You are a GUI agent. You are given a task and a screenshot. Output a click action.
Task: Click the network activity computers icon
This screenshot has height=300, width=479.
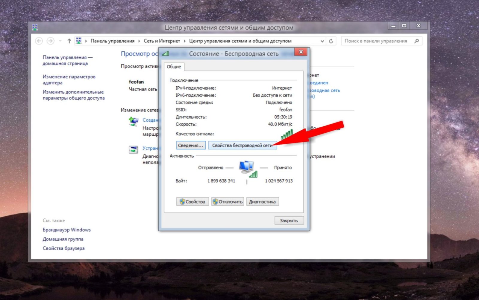tap(248, 169)
